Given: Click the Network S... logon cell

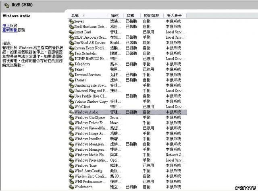Looking at the screenshot, I should (x=175, y=155).
